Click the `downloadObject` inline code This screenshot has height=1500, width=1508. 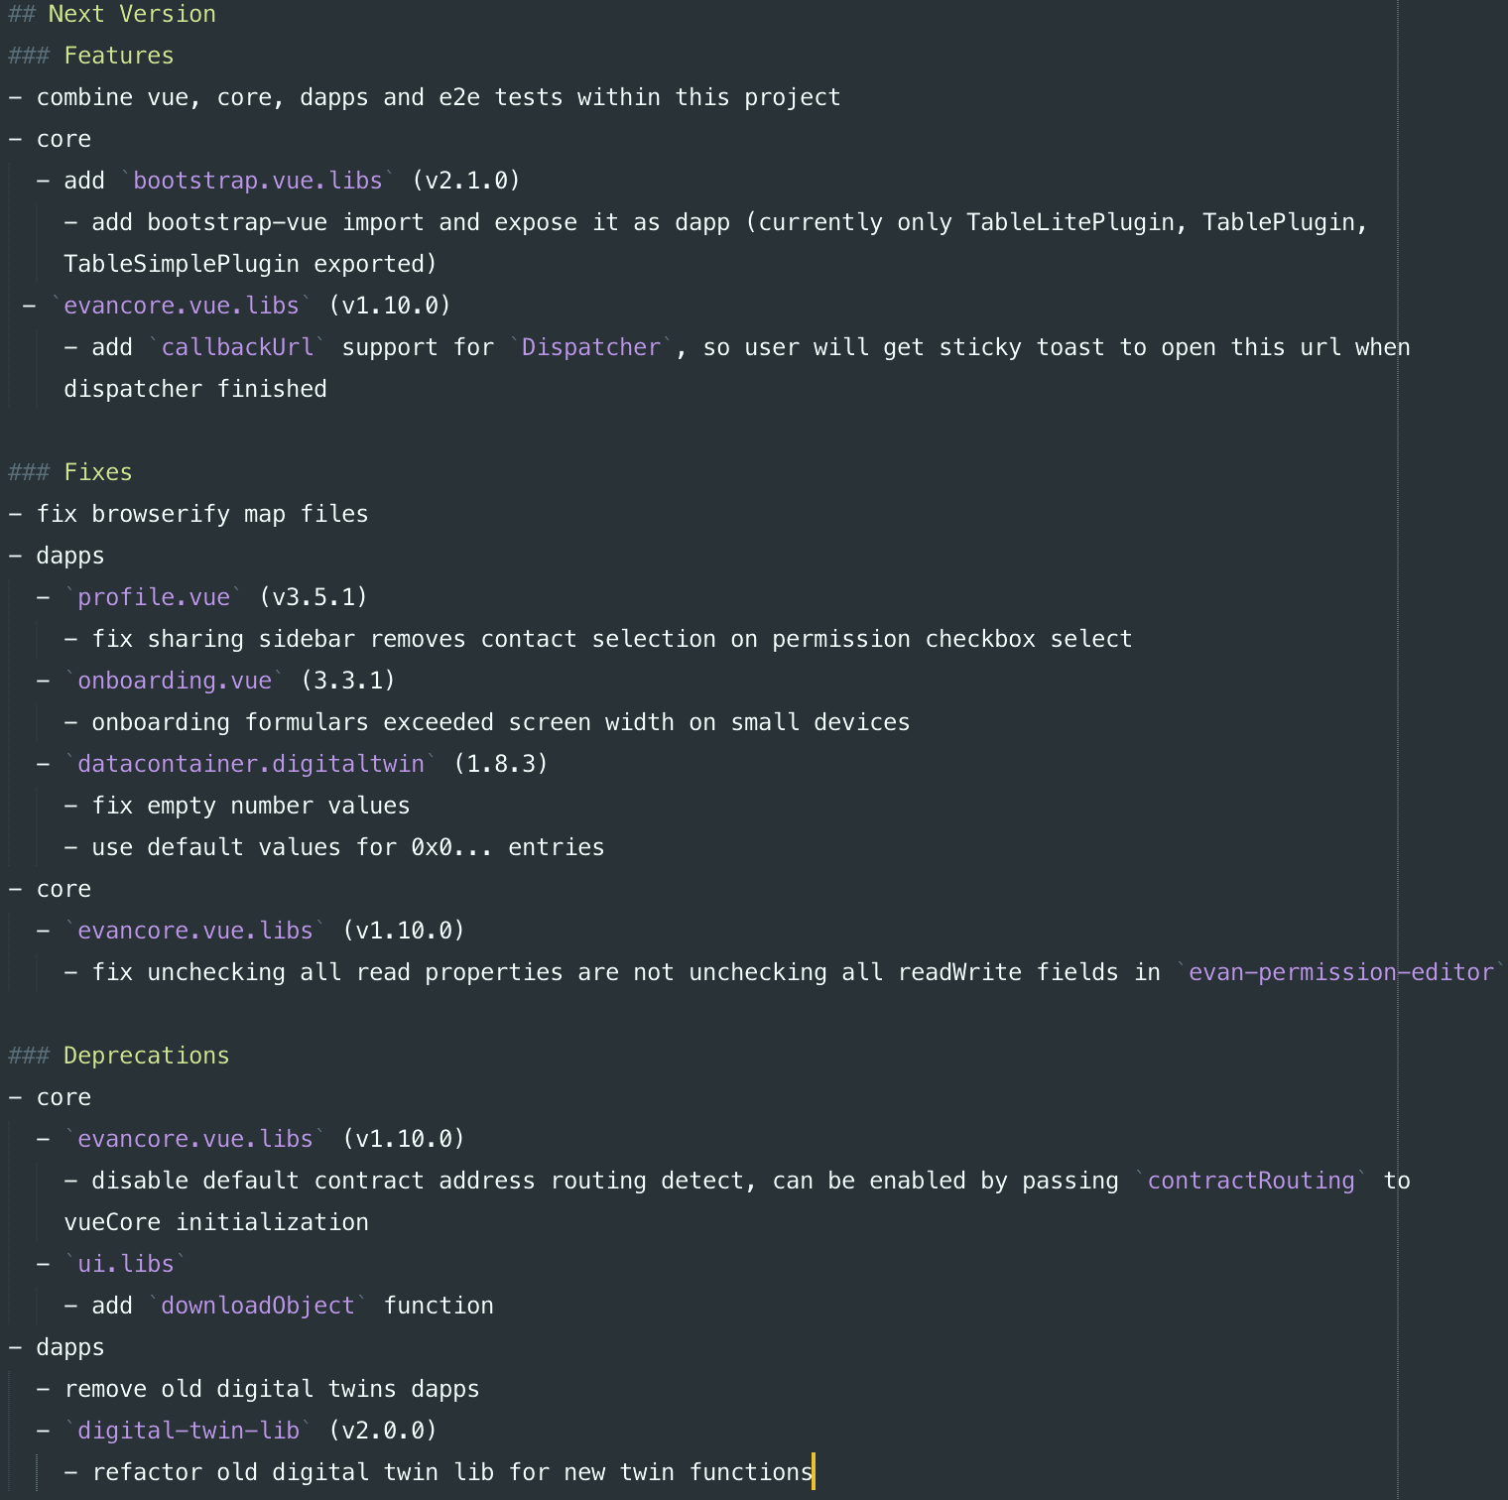point(258,1306)
